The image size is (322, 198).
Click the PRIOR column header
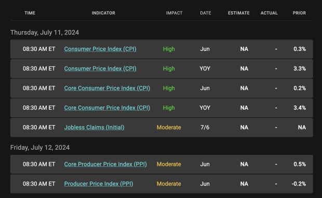tap(299, 13)
